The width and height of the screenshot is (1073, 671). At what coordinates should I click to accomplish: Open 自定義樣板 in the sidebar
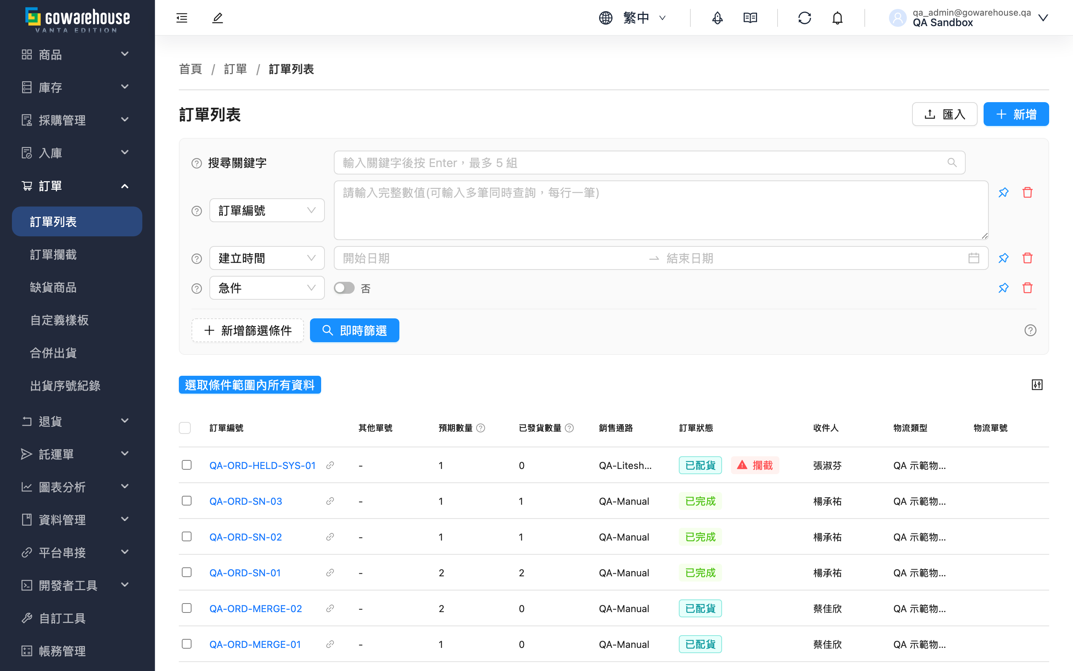[x=77, y=320]
